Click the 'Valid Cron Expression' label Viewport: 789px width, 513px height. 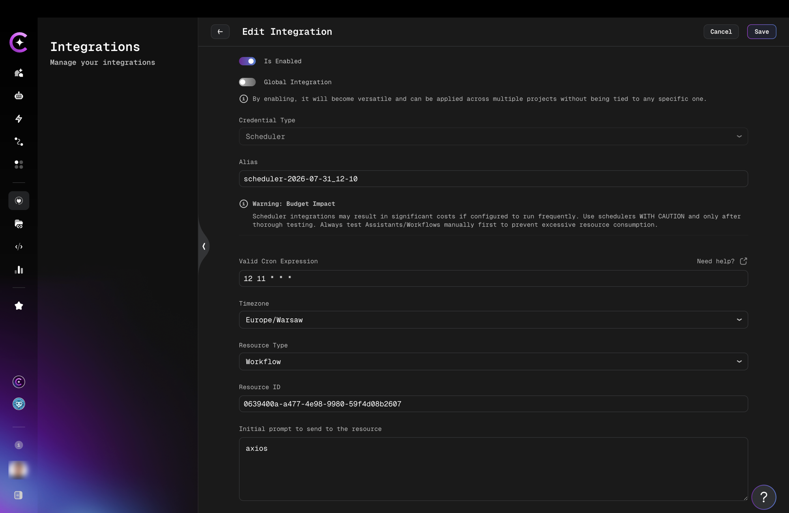click(278, 261)
